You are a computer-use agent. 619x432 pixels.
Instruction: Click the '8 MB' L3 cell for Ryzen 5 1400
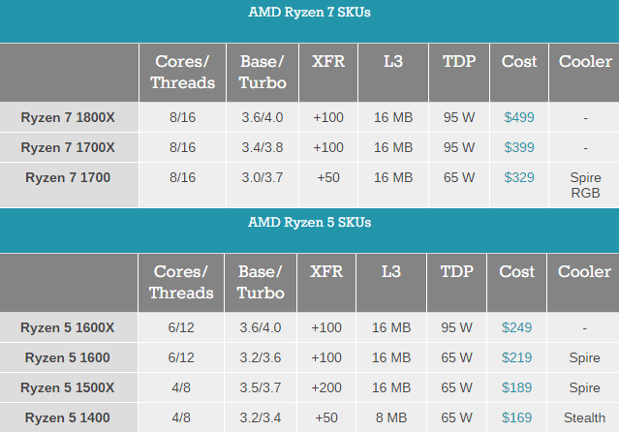(391, 417)
